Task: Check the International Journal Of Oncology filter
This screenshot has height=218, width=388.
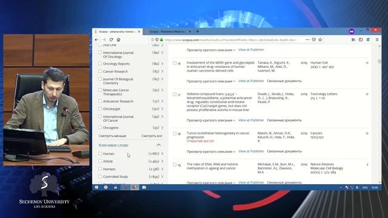Action: (x=100, y=53)
